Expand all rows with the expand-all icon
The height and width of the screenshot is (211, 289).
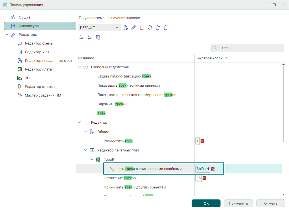(81, 37)
